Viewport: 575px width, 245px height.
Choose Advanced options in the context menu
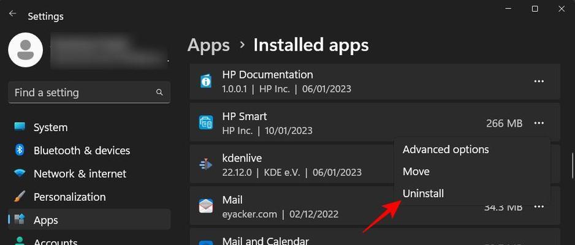click(446, 149)
